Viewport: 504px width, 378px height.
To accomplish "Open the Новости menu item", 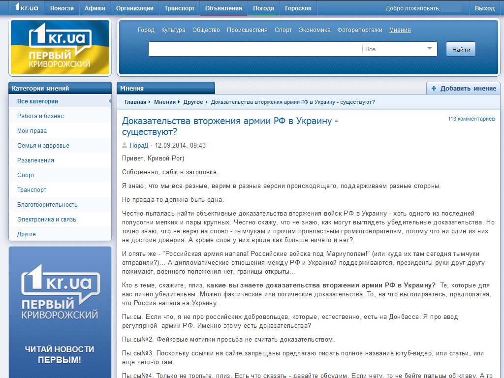I will point(62,7).
